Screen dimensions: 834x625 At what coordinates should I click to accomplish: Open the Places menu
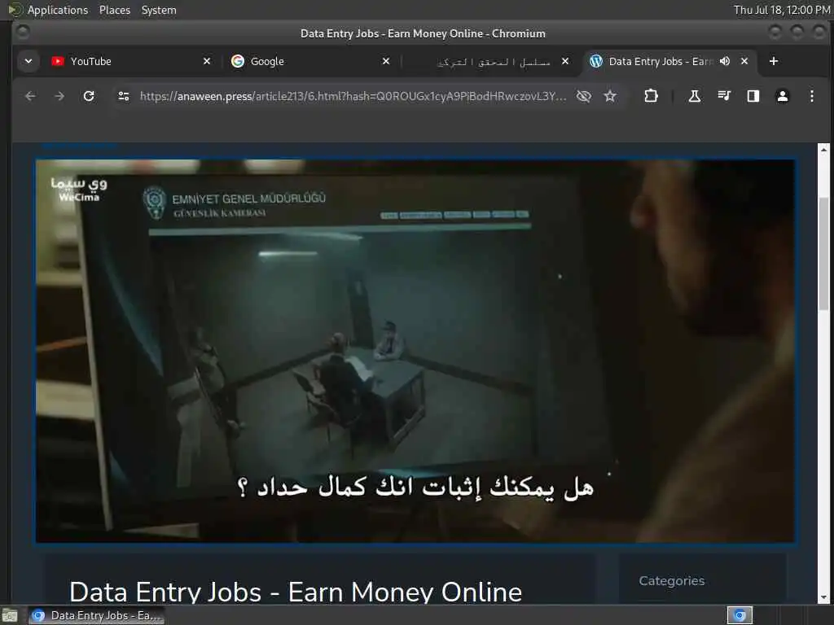(x=115, y=10)
